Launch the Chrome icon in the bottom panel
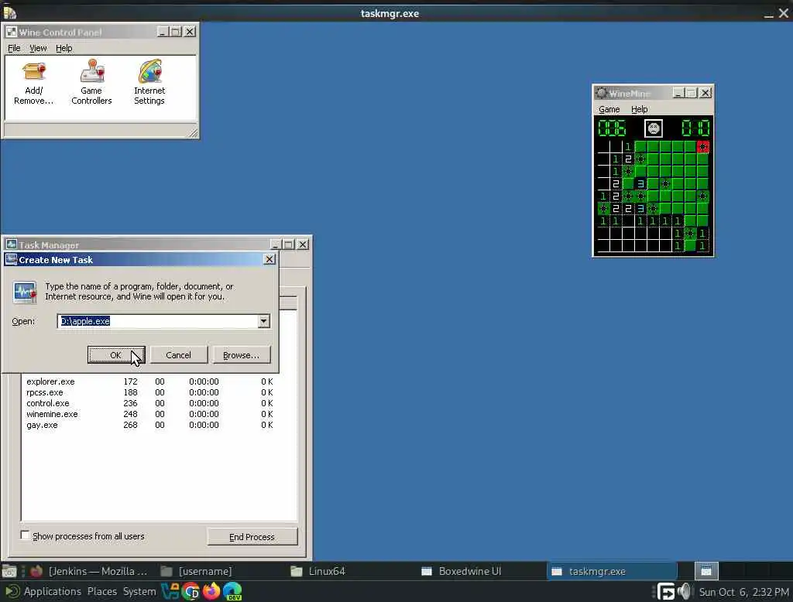Viewport: 793px width, 602px height. (191, 591)
